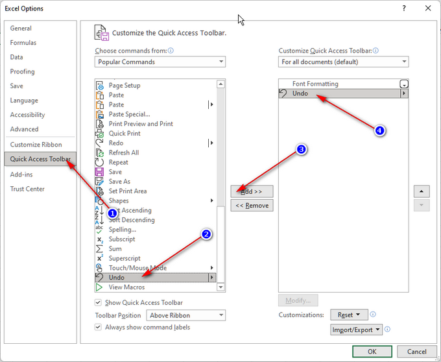Screen dimensions: 441x362
Task: Click the Sort Descending Z-A icon
Action: (x=100, y=220)
